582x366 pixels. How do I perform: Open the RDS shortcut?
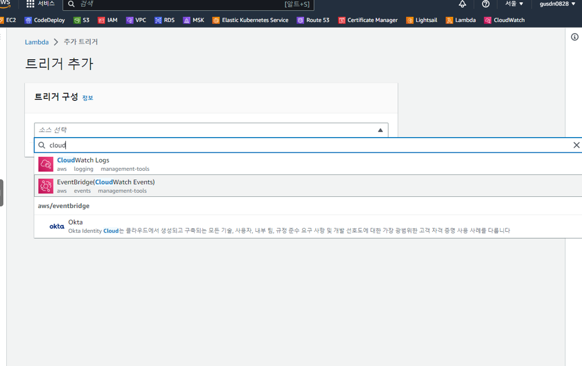tap(165, 20)
